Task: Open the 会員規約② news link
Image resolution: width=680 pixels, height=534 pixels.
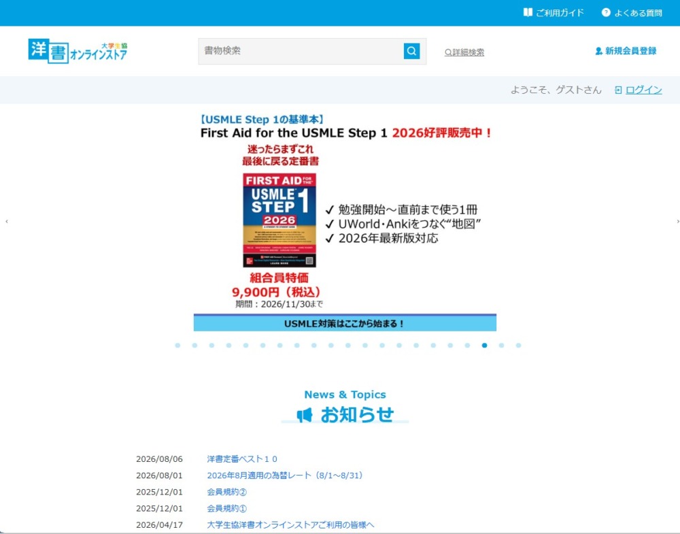Action: tap(227, 492)
